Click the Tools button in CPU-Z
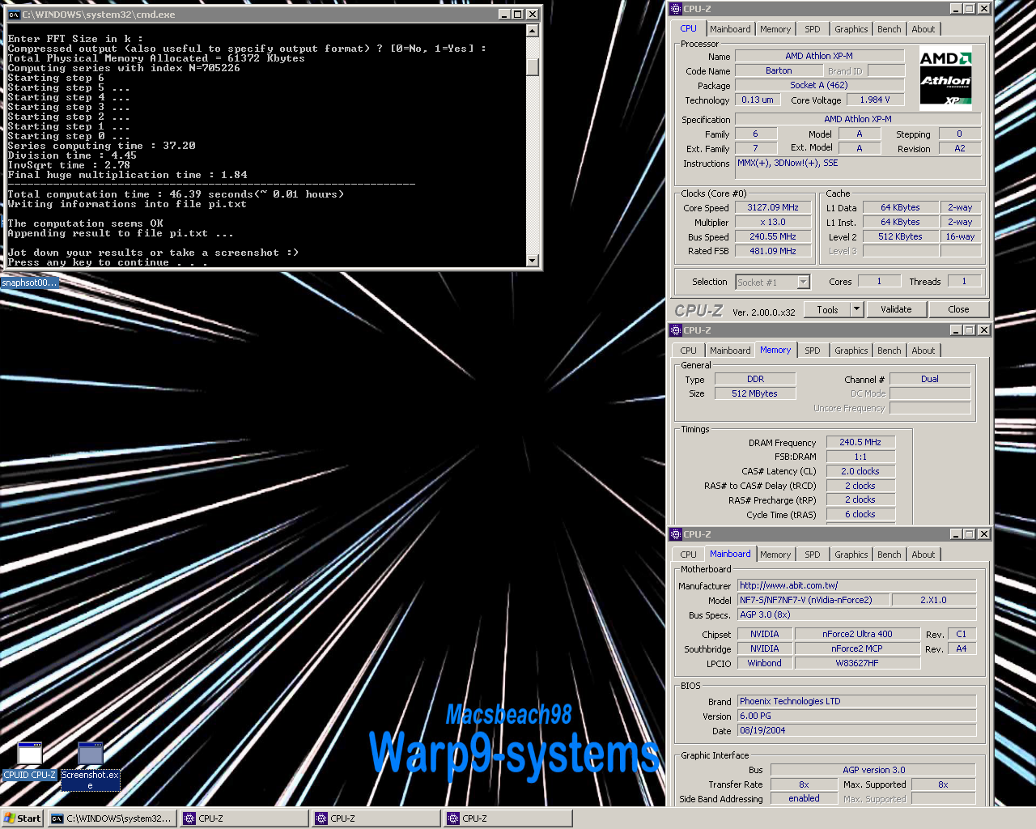The width and height of the screenshot is (1036, 829). click(827, 309)
